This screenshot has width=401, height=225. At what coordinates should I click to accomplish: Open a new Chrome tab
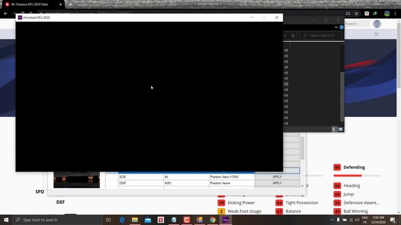click(70, 4)
